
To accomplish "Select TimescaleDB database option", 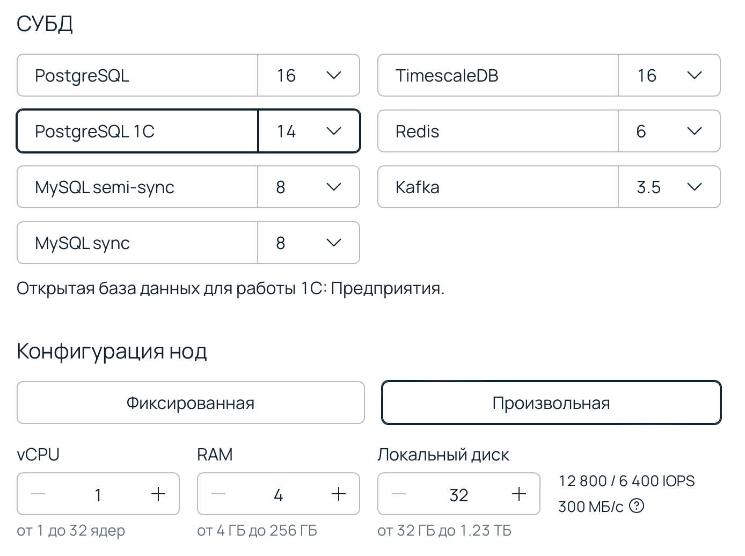I will point(498,75).
